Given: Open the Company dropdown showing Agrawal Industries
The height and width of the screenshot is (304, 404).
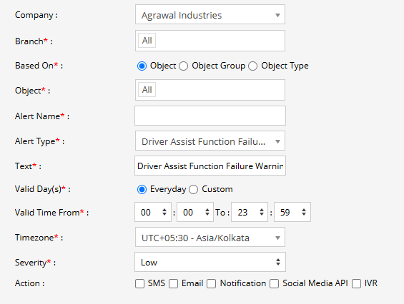Looking at the screenshot, I should point(210,15).
